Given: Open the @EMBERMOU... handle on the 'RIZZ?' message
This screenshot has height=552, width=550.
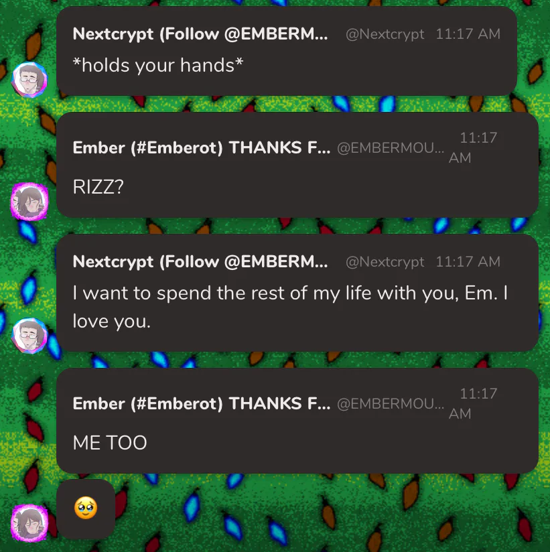Looking at the screenshot, I should pos(391,148).
